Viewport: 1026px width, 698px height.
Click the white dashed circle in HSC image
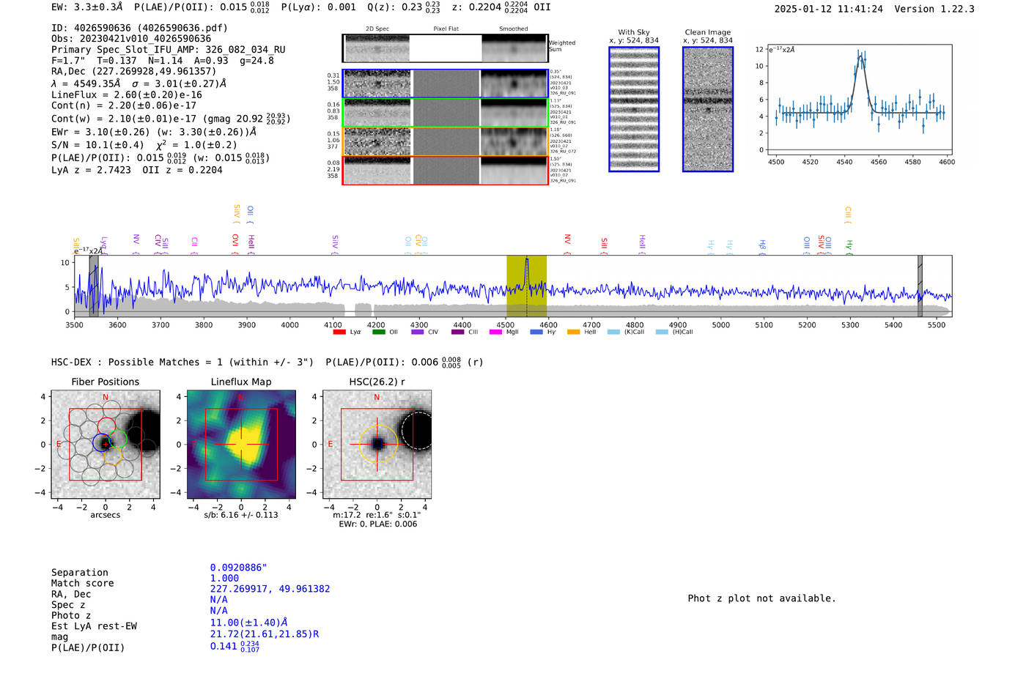tap(418, 431)
